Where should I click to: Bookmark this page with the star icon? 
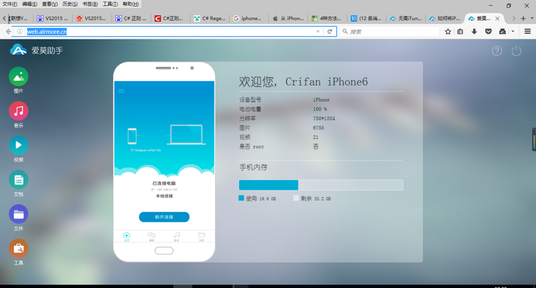[448, 31]
